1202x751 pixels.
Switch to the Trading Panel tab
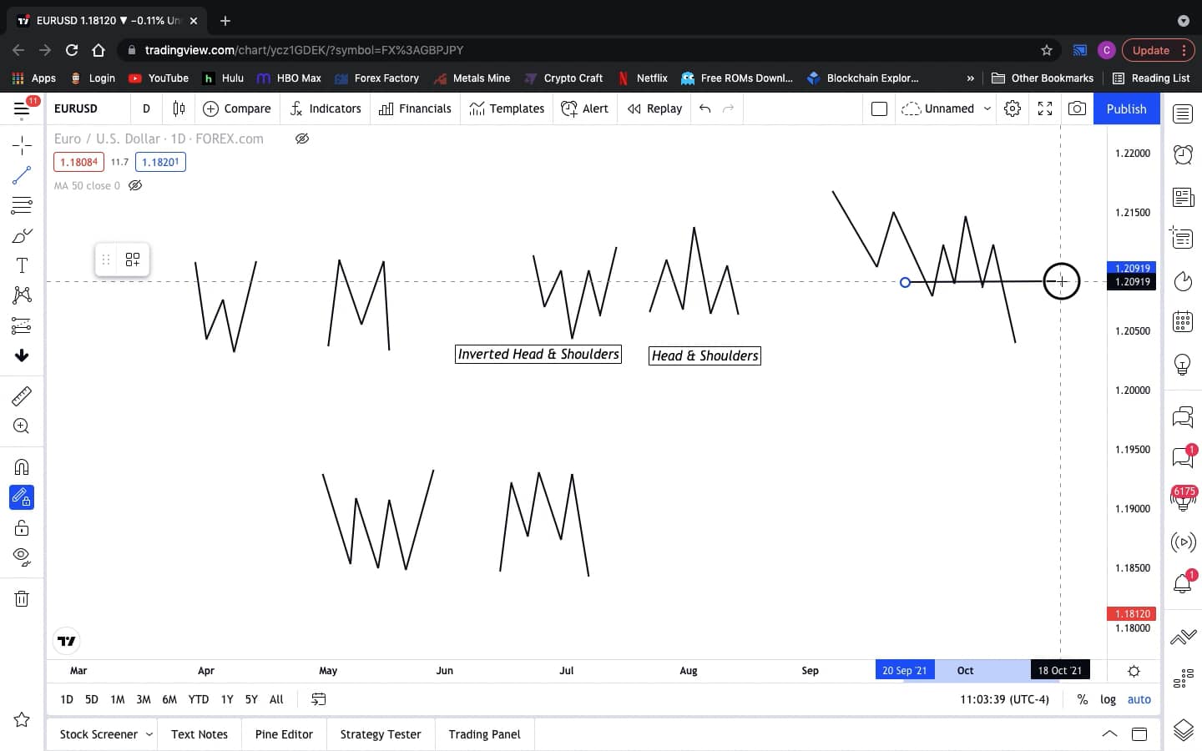[x=484, y=734]
